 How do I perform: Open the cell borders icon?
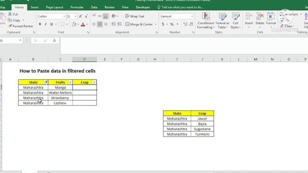pyautogui.click(x=63, y=24)
